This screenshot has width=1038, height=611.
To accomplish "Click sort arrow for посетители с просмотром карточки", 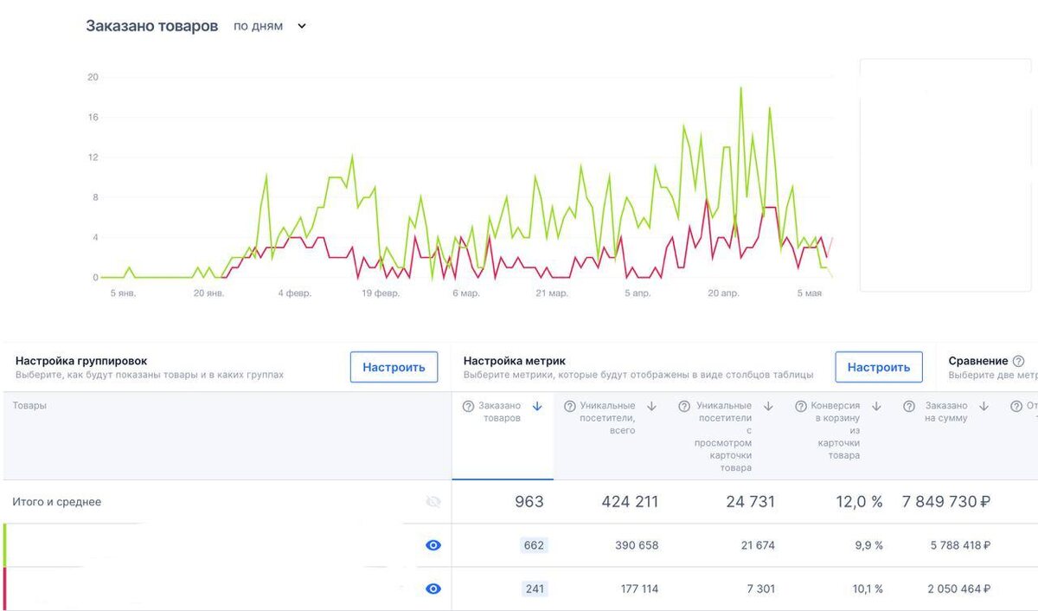I will click(768, 406).
